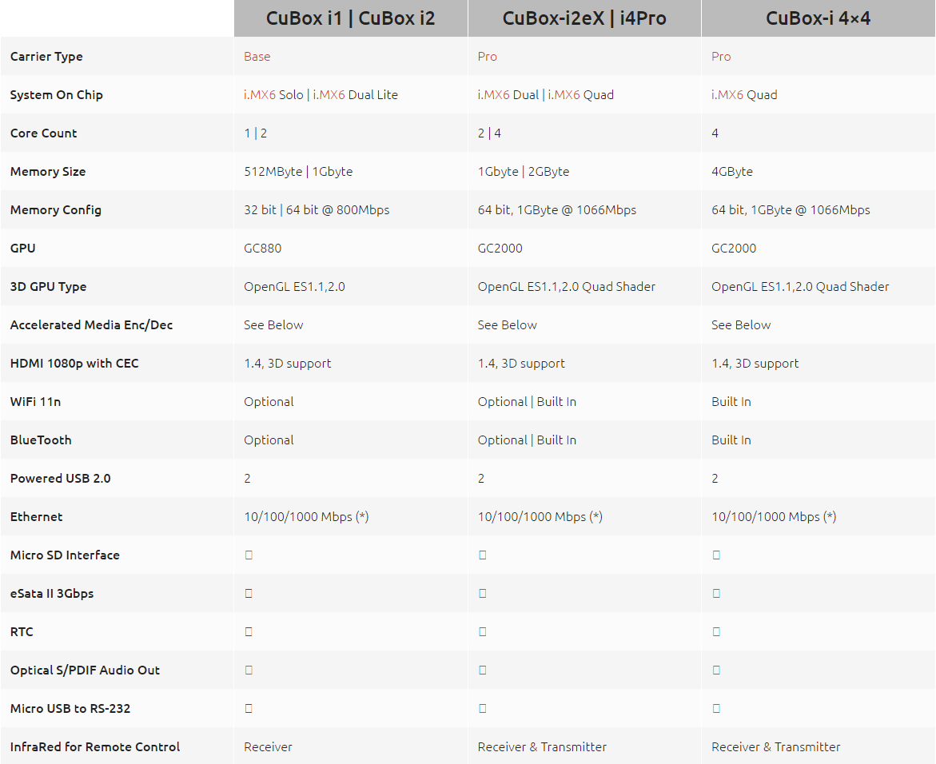Open the Base carrier type link
The image size is (936, 764).
pos(257,57)
